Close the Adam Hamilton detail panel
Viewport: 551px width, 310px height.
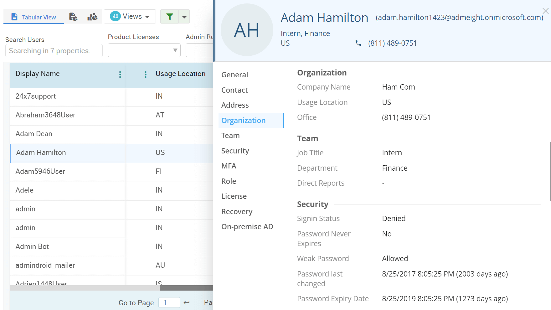click(545, 11)
